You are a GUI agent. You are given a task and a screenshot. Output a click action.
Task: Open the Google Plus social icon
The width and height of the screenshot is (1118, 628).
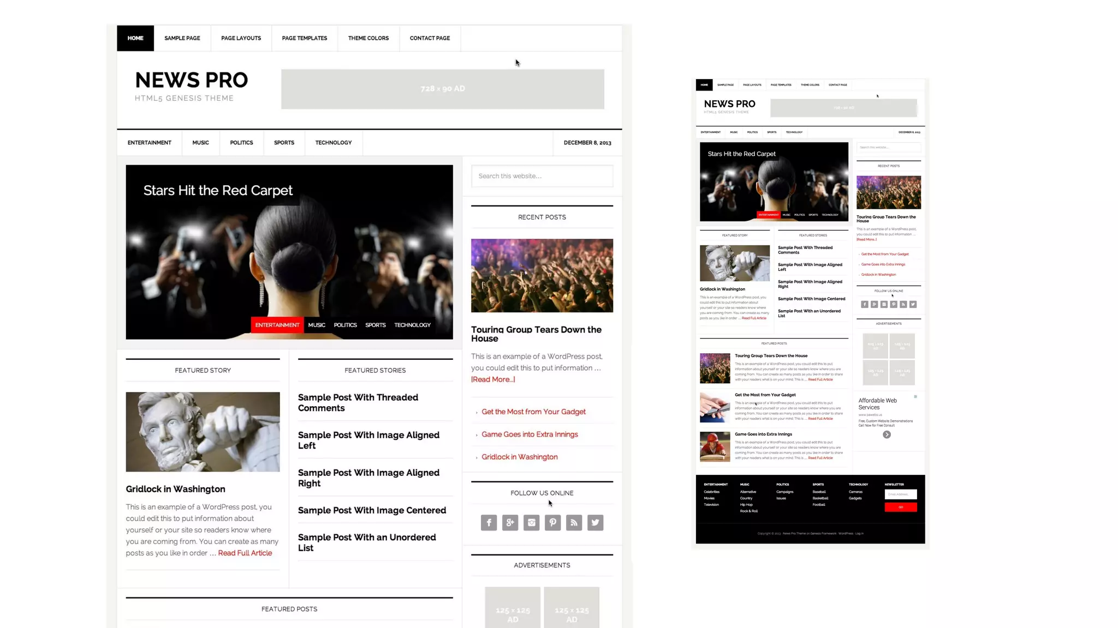tap(510, 523)
